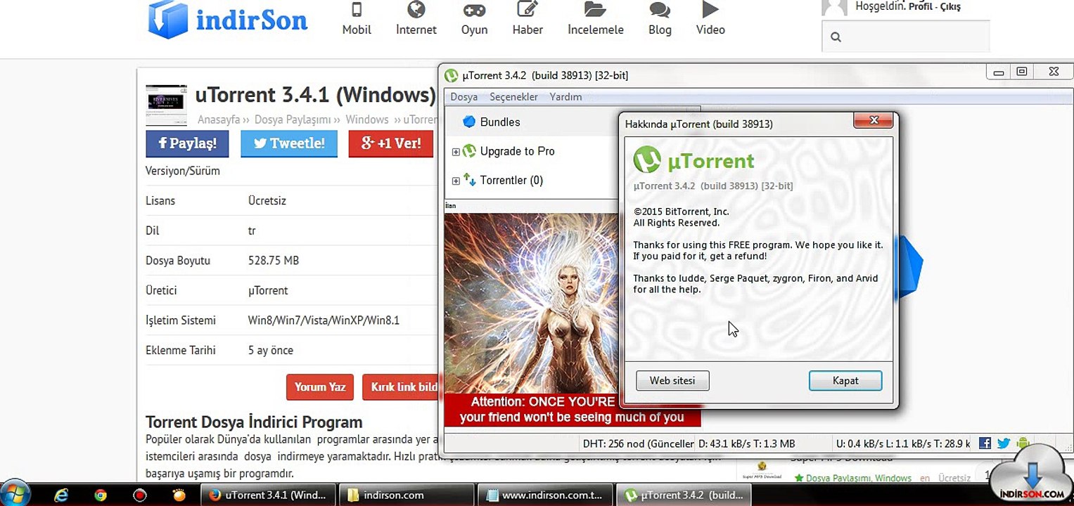This screenshot has width=1074, height=506.
Task: Open the İnceleme folder section
Action: click(x=596, y=19)
